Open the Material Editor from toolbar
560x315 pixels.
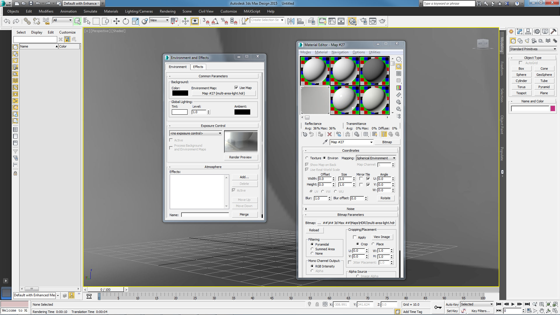tap(352, 21)
